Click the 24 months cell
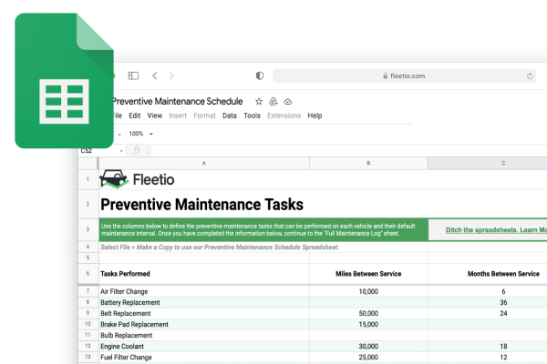 coord(488,313)
